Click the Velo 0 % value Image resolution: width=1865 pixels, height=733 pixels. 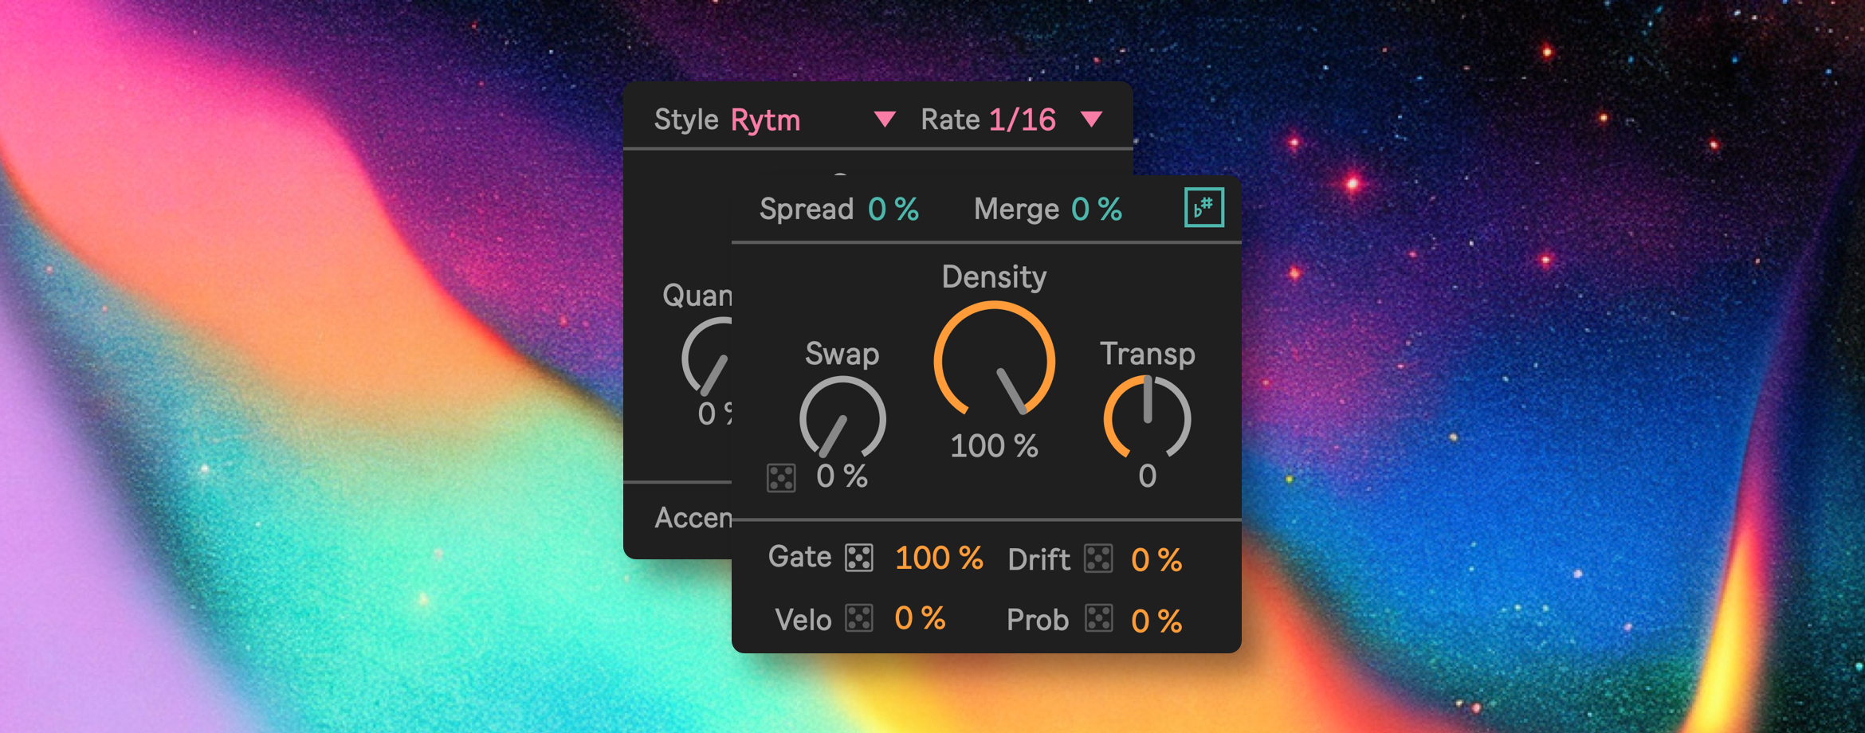[920, 619]
